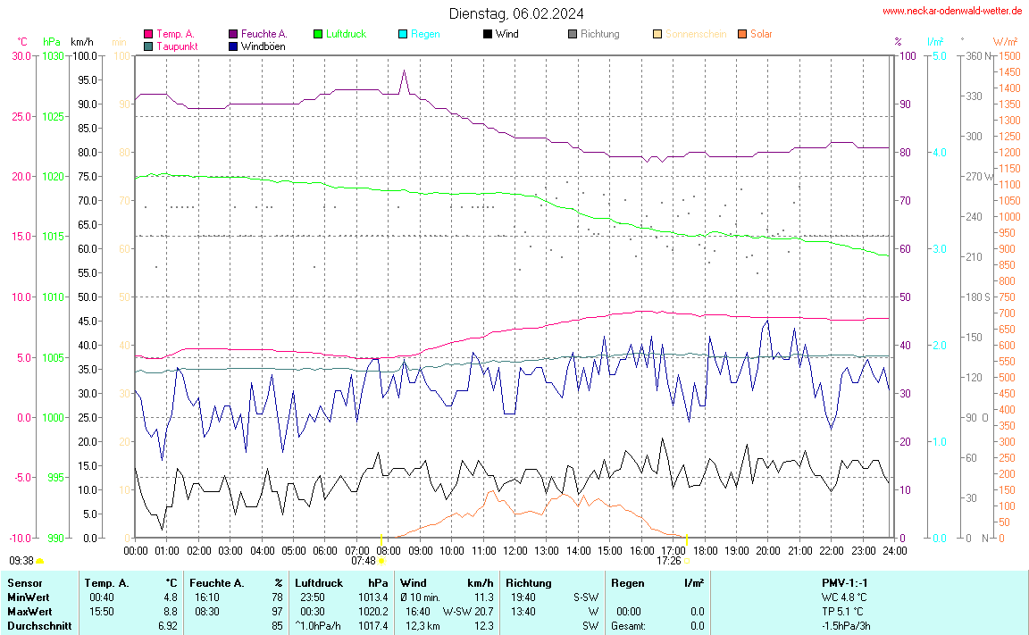Click the sunset icon next to 17:26

(x=686, y=561)
